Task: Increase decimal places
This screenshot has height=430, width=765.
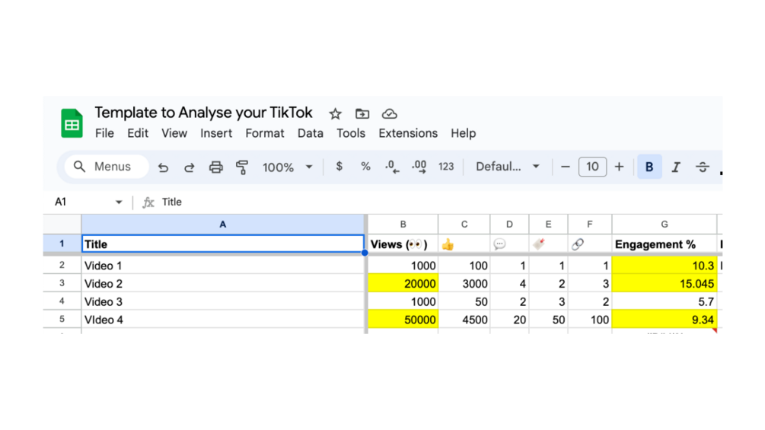Action: click(x=419, y=167)
